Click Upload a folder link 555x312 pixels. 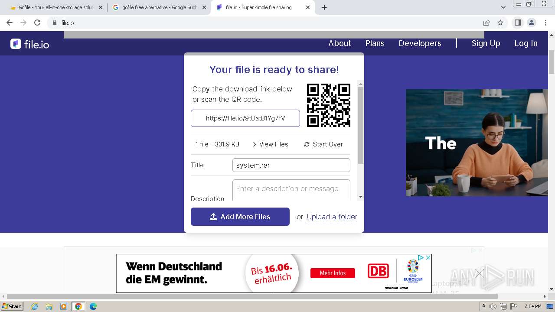coord(332,217)
